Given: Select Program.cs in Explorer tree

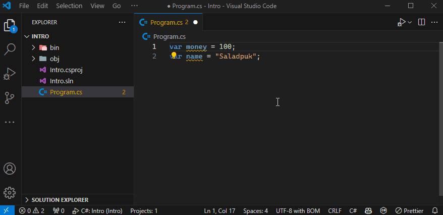Looking at the screenshot, I should 78,92.
